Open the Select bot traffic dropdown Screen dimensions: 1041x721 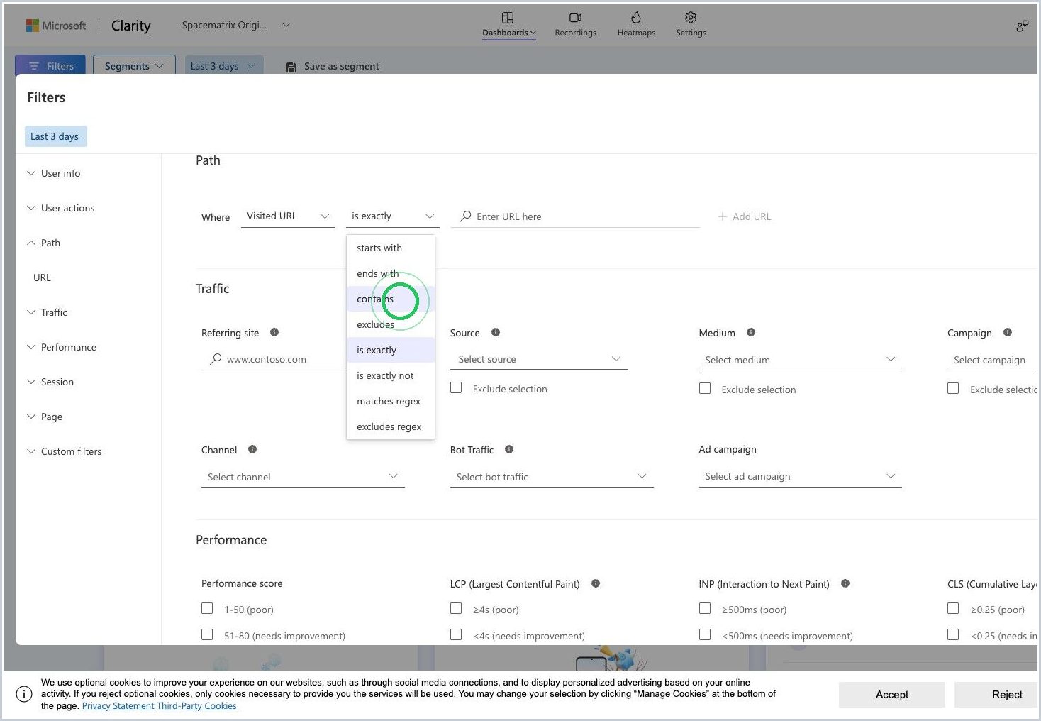point(552,477)
